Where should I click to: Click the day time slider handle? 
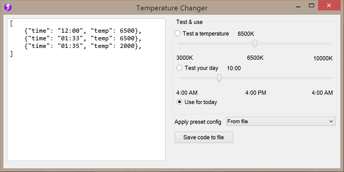pos(219,78)
